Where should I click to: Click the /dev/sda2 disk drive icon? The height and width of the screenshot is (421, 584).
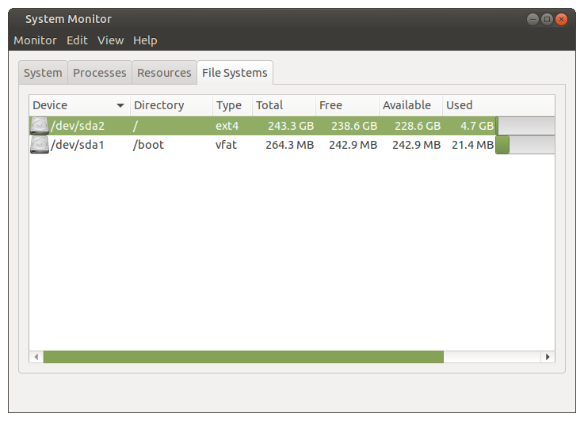pyautogui.click(x=40, y=125)
